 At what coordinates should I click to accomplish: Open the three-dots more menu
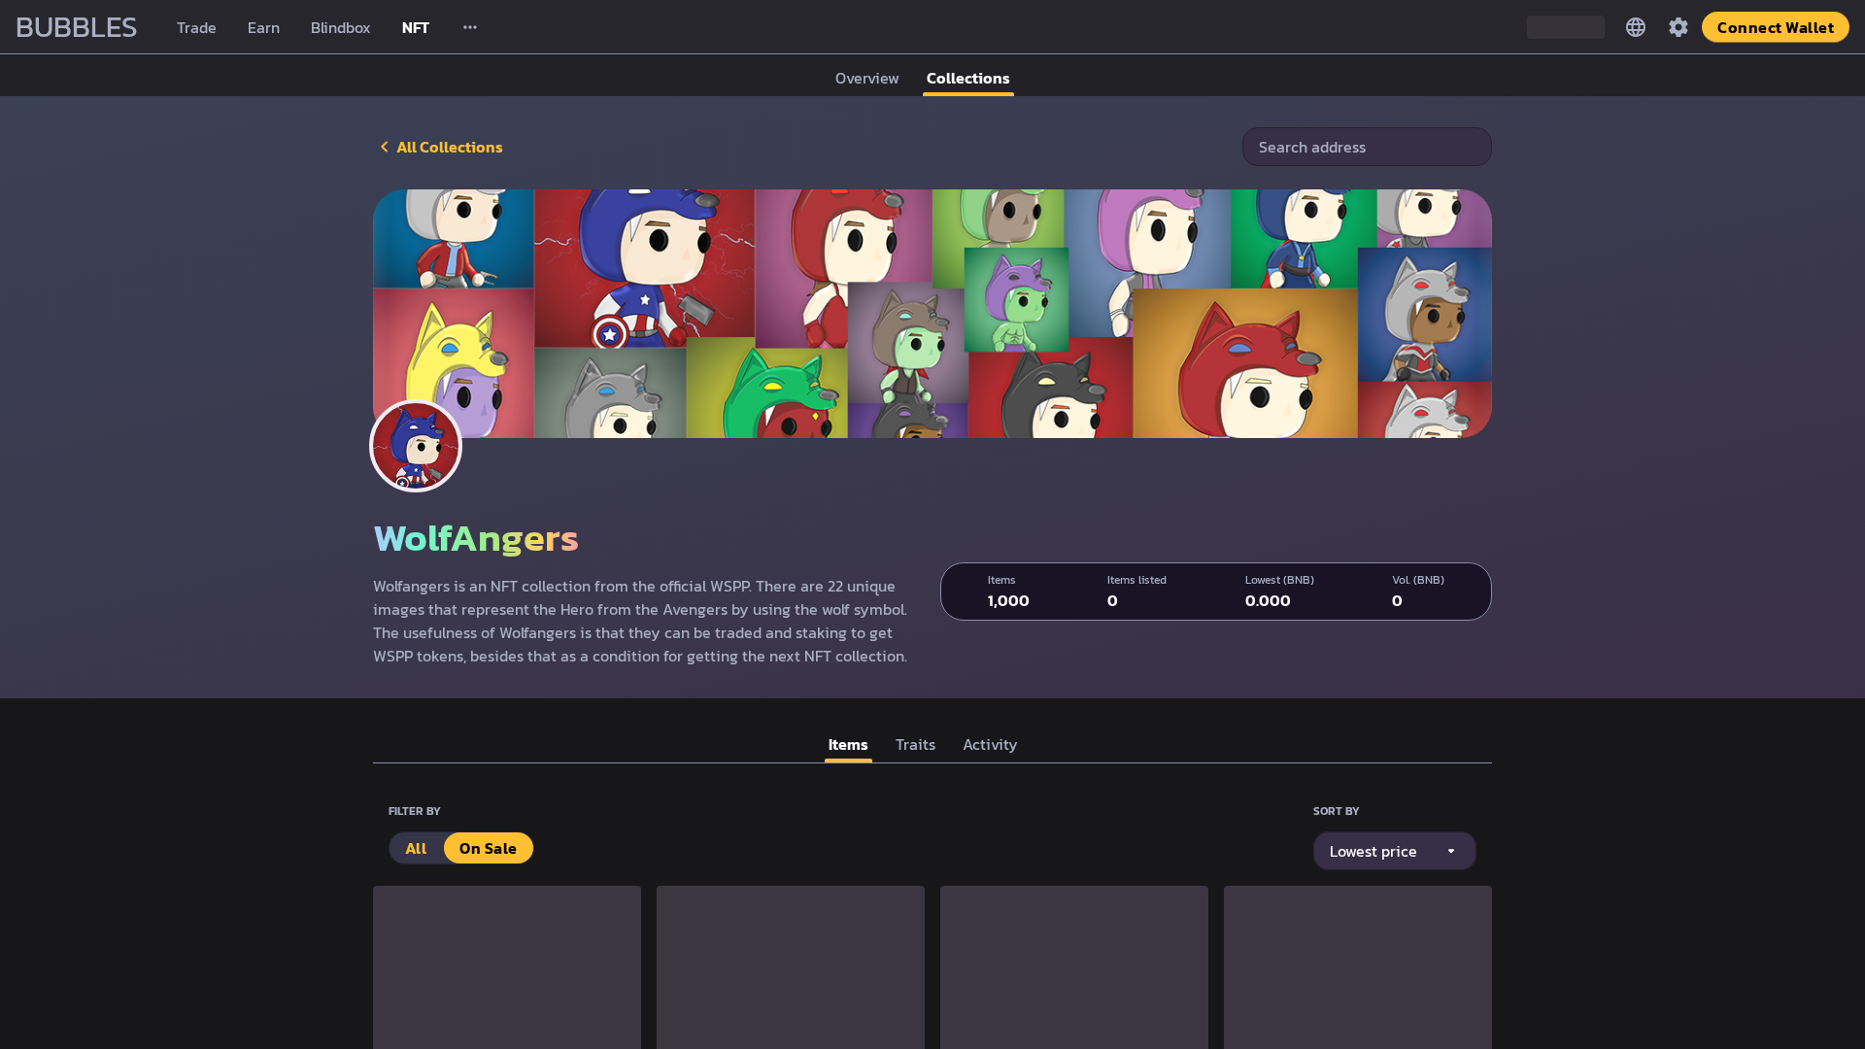click(470, 27)
